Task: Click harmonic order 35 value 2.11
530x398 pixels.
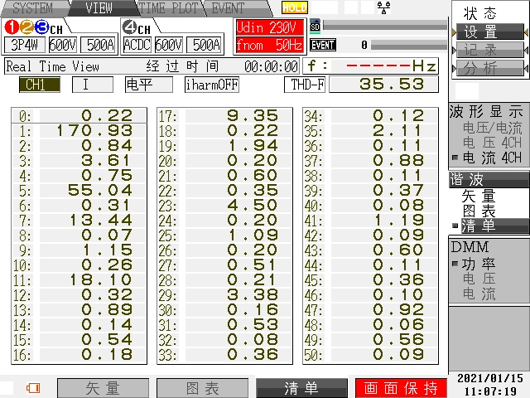Action: pos(397,131)
